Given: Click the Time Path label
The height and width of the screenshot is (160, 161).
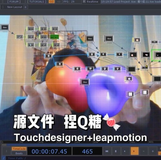Looking at the screenshot, I should coord(17,158).
